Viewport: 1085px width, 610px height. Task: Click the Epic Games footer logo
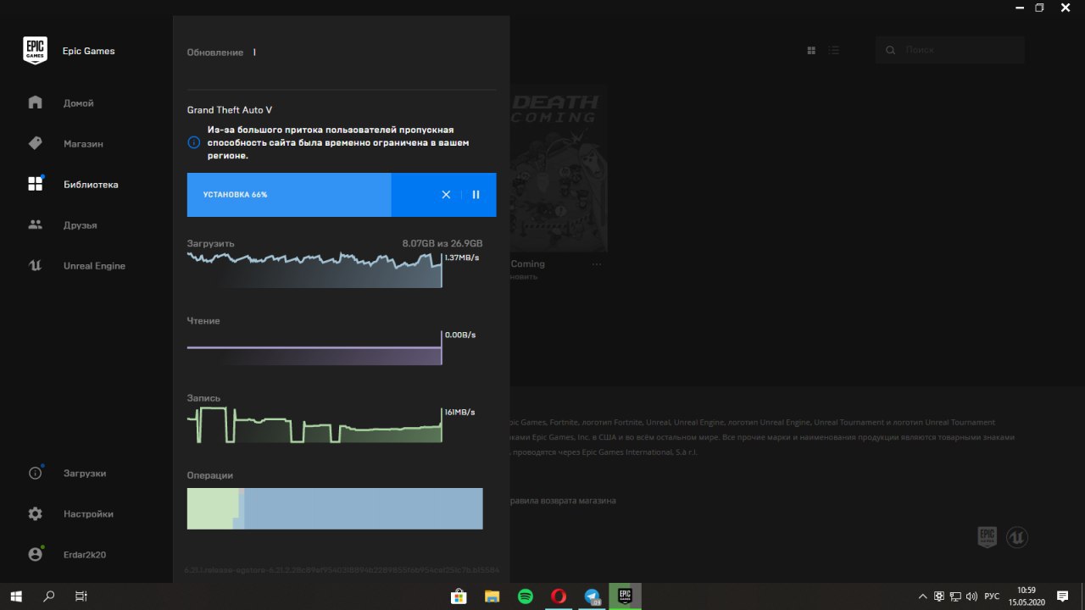coord(988,537)
